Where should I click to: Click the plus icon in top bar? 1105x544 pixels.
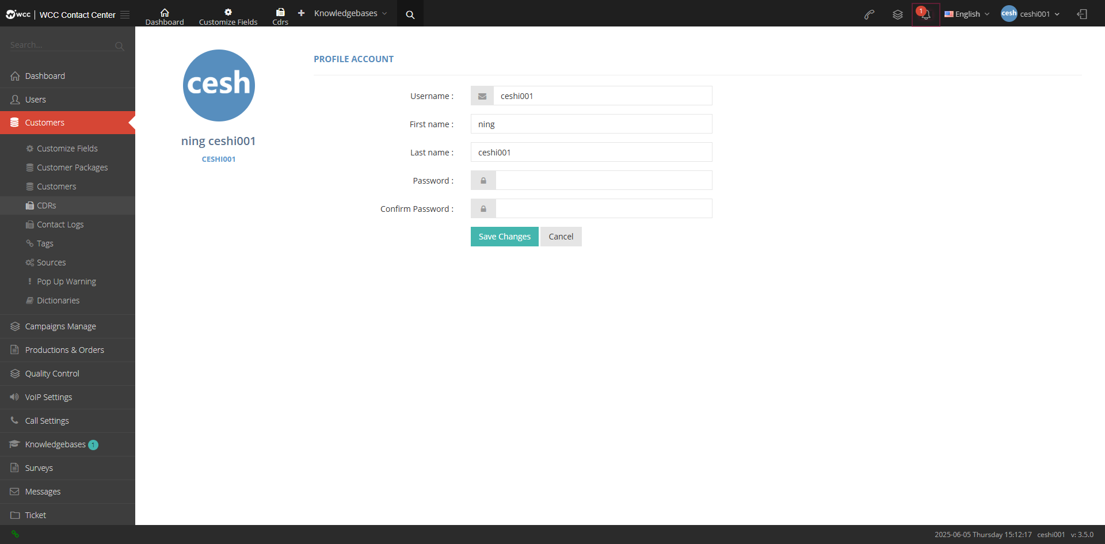301,13
